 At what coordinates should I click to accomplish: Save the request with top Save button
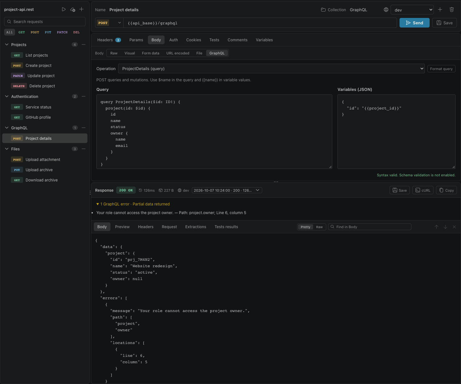444,23
